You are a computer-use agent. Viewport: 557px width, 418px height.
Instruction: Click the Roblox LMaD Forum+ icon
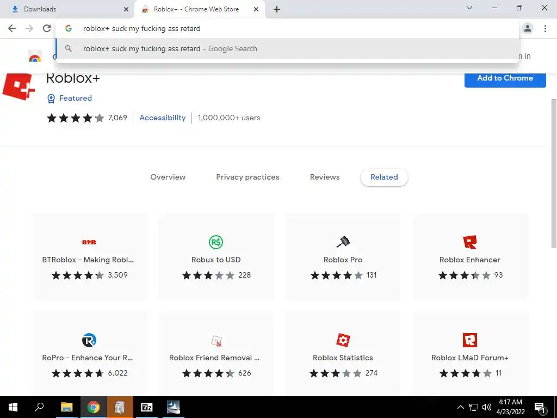tap(469, 340)
